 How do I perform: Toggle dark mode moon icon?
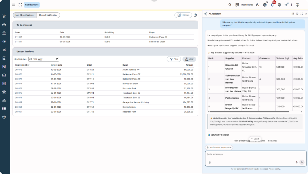coord(257,5)
